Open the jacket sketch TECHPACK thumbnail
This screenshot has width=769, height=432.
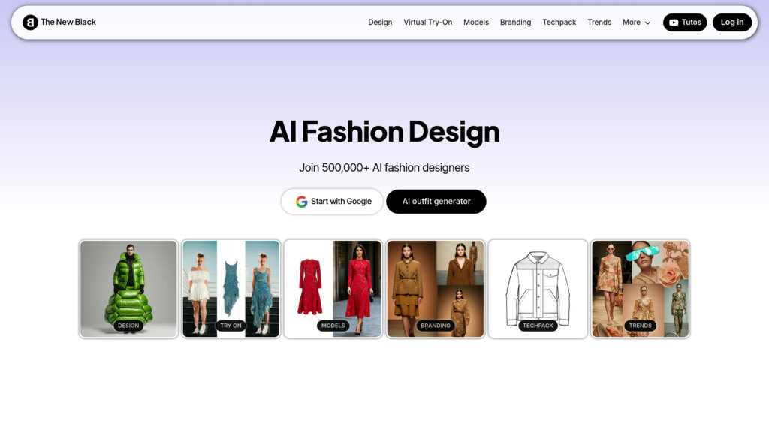pos(538,289)
